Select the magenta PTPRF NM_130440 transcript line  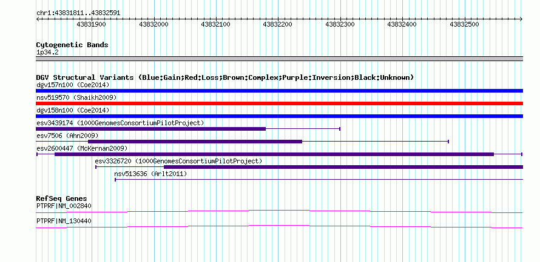tap(279, 227)
